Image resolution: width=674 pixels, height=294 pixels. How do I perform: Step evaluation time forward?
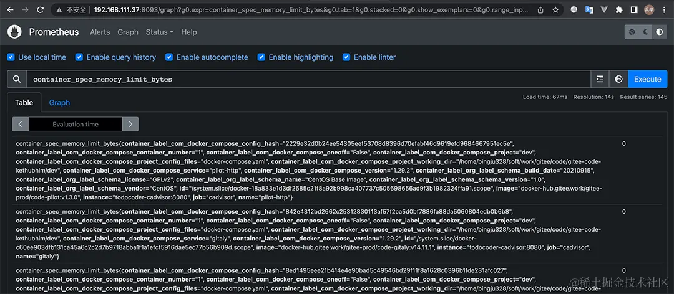(130, 124)
